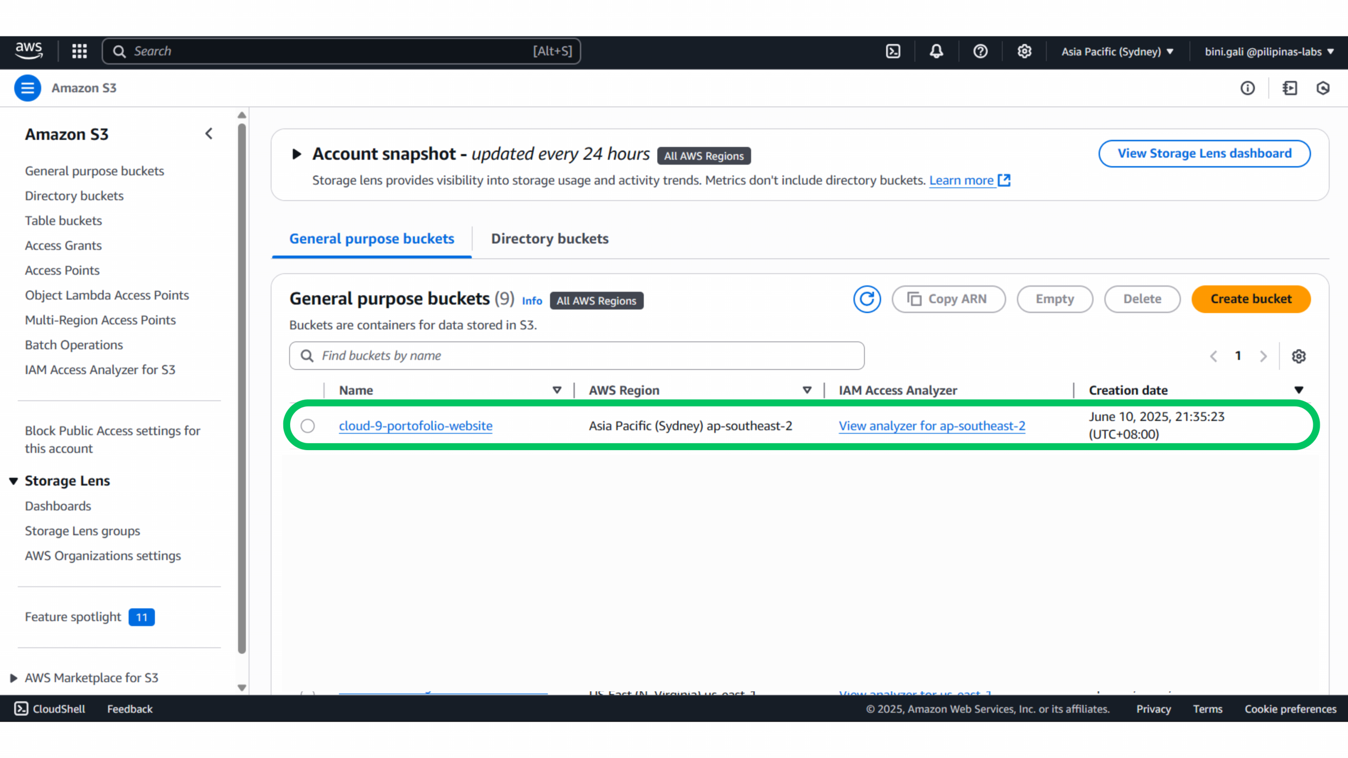Viewport: 1348px width, 758px height.
Task: Open View analyzer for ap-southeast-2
Action: coord(931,426)
